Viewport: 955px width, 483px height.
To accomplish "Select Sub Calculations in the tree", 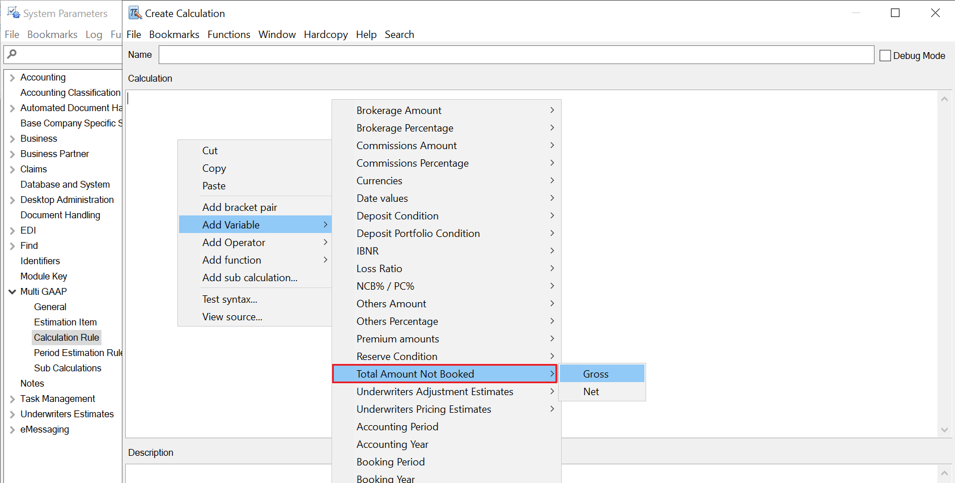I will [x=67, y=368].
